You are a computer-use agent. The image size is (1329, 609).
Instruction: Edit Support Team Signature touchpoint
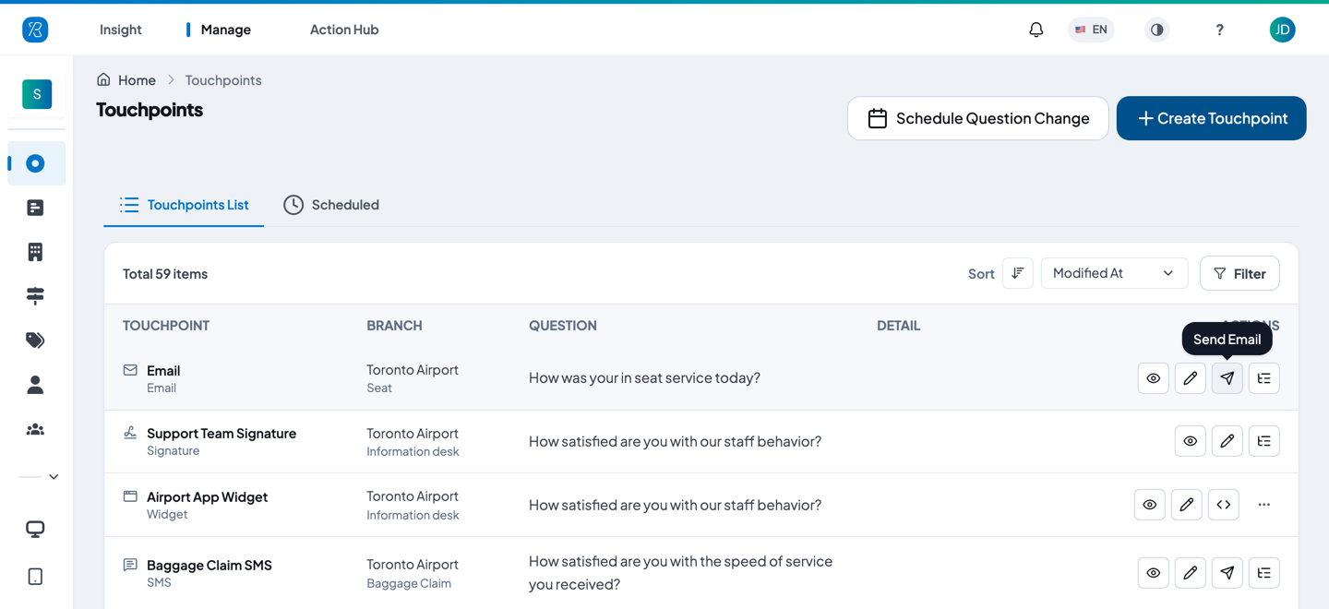pos(1227,441)
